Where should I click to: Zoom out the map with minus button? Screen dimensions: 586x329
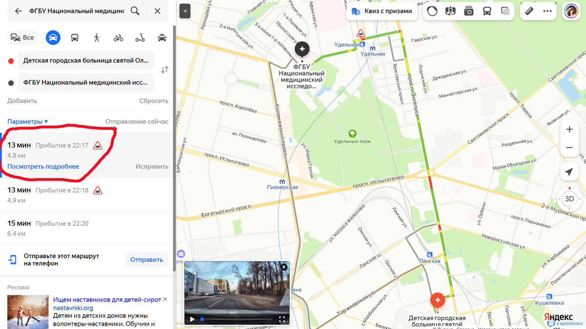pos(569,147)
